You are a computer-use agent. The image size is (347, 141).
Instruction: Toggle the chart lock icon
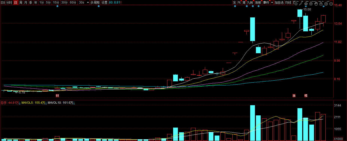(321, 4)
